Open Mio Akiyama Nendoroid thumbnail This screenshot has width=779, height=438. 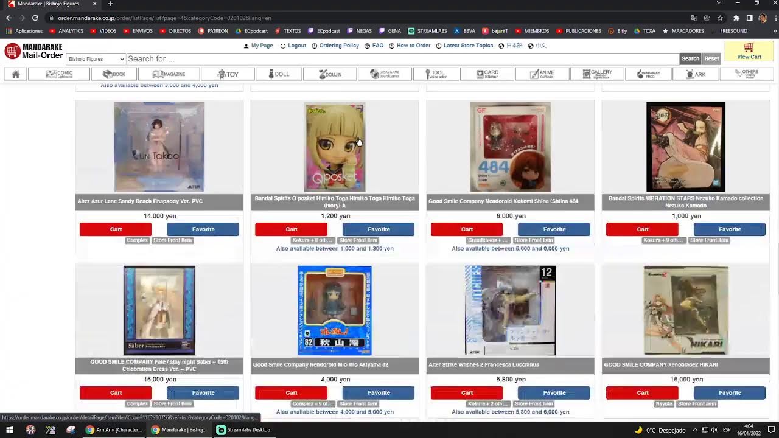[335, 310]
